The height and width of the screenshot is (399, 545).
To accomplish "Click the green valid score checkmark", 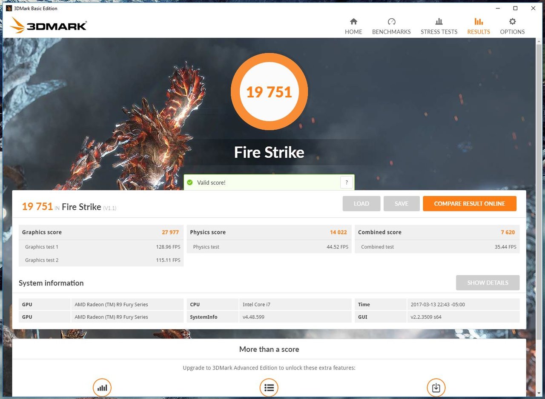I will 190,182.
